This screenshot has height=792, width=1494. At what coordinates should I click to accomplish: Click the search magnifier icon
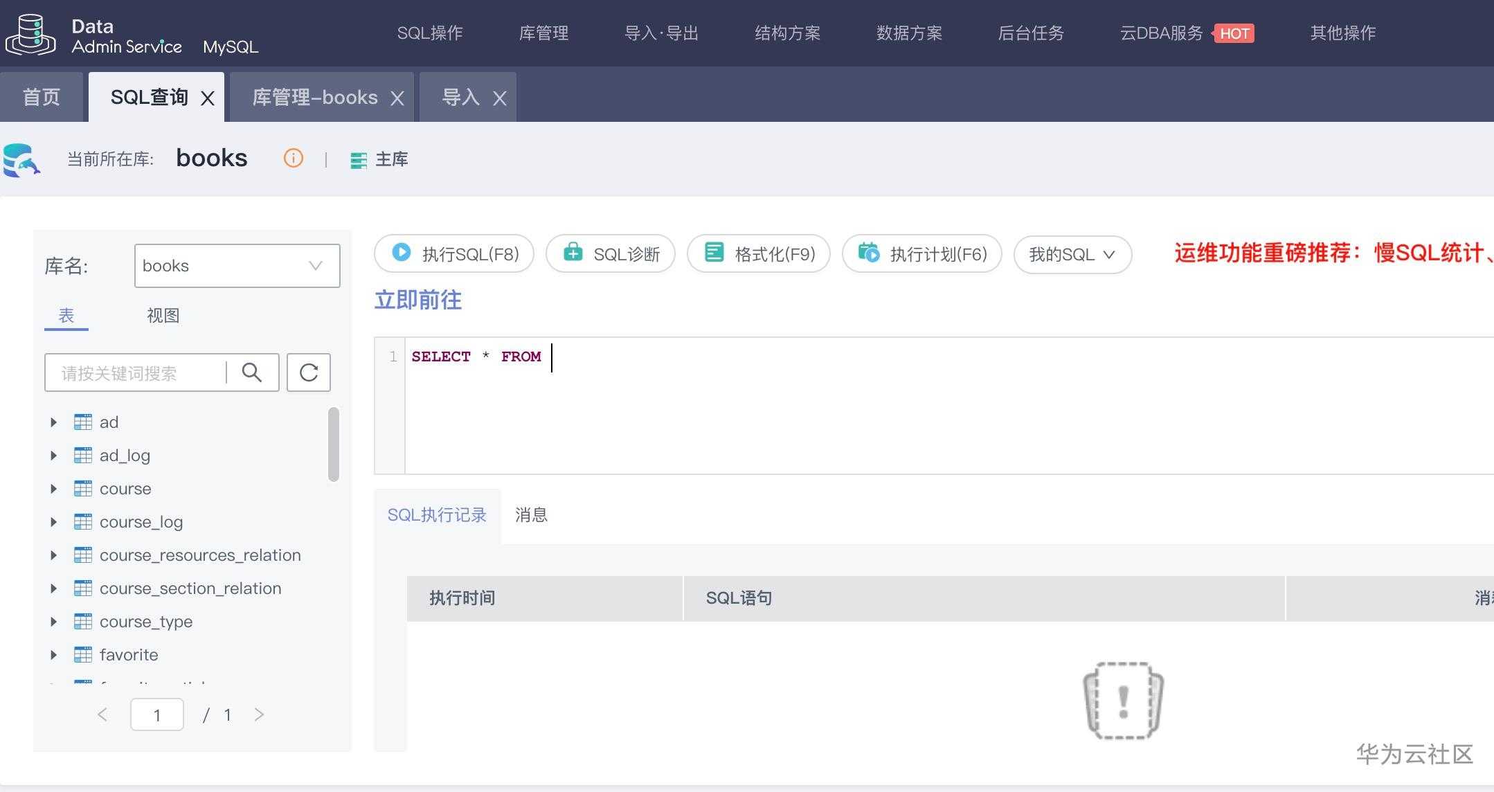pyautogui.click(x=251, y=372)
